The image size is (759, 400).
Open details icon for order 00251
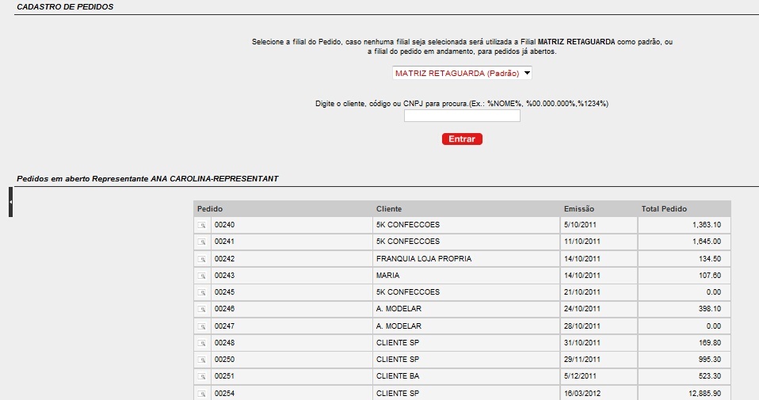point(202,375)
